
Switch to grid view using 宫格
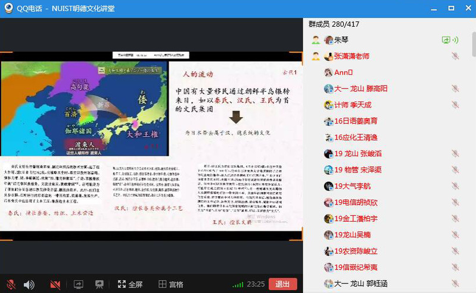(170, 284)
